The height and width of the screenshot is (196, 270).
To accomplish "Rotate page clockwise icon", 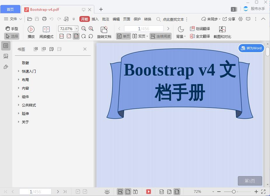I will click(83, 36).
